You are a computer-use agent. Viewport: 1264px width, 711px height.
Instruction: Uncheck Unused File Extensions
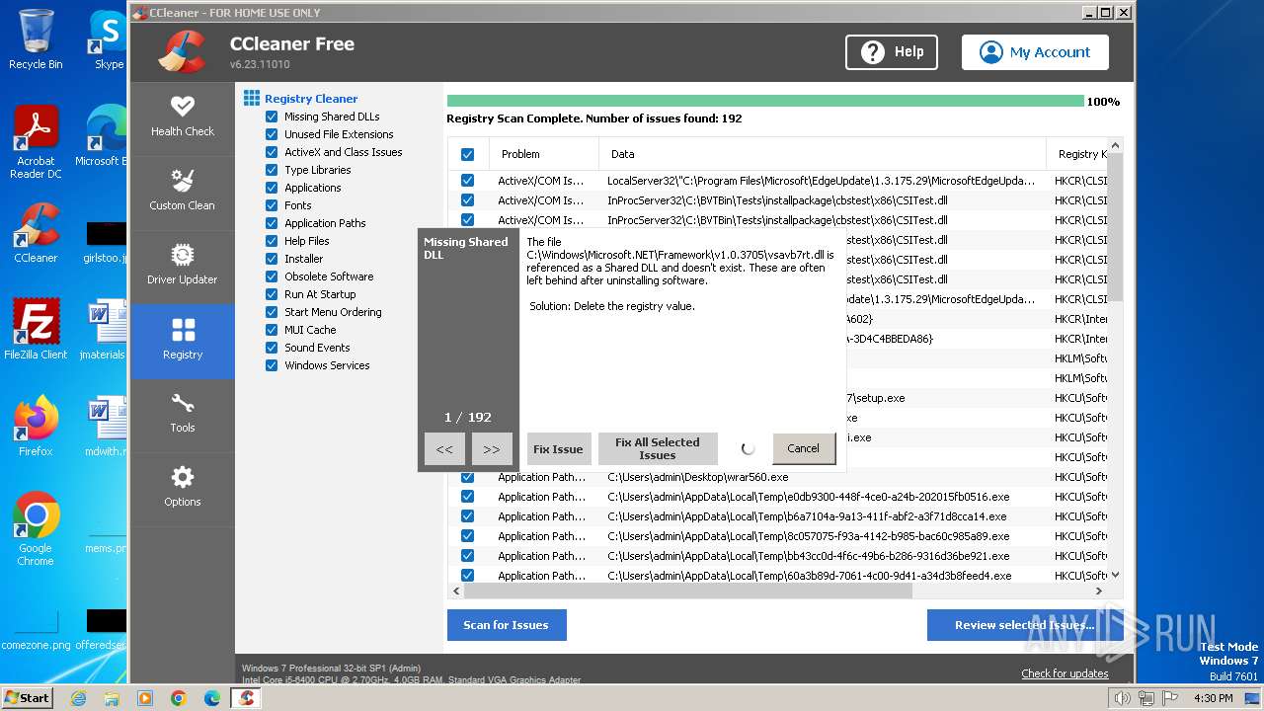(272, 134)
